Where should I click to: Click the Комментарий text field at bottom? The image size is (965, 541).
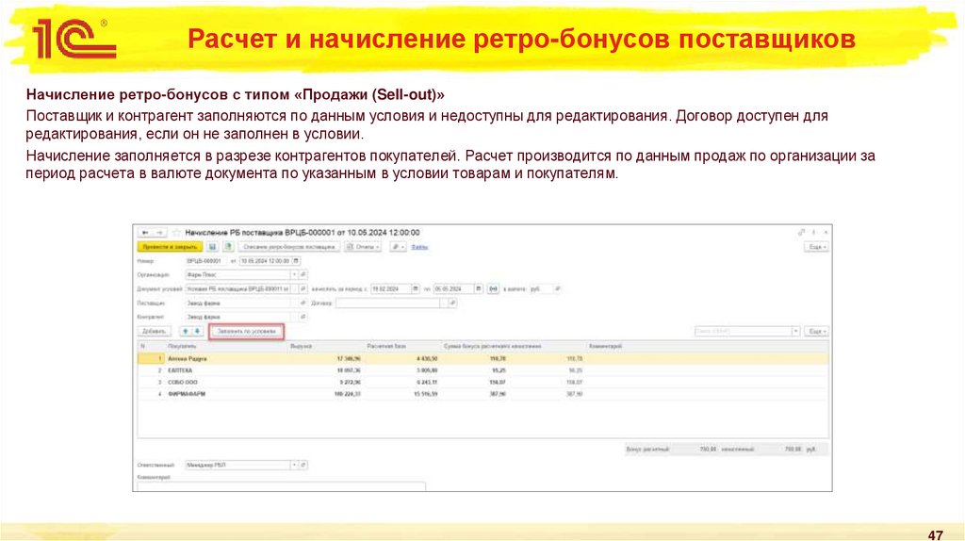tap(281, 486)
